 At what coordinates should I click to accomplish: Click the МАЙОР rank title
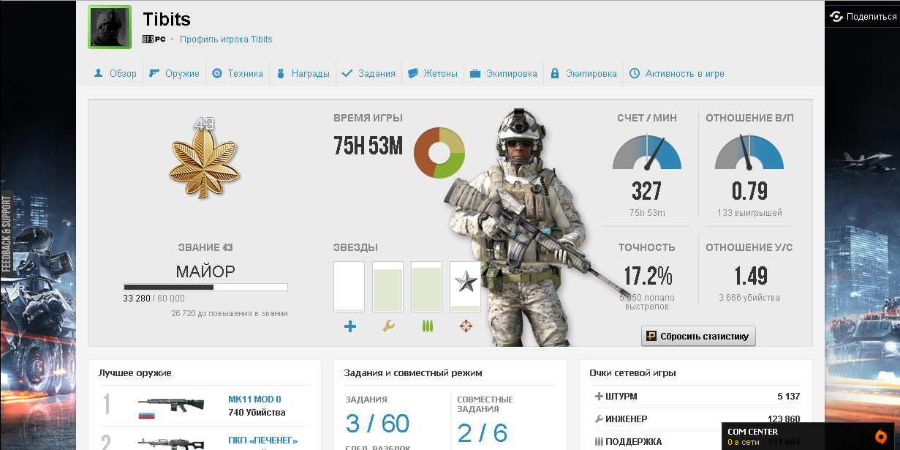pyautogui.click(x=205, y=272)
